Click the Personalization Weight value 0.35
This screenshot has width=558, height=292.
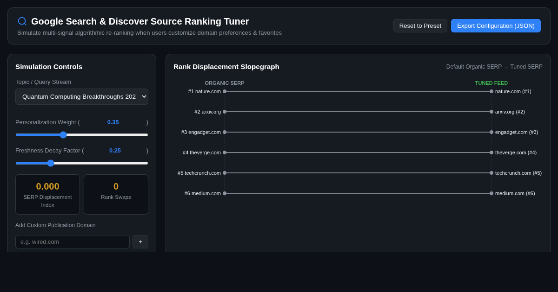coord(113,122)
